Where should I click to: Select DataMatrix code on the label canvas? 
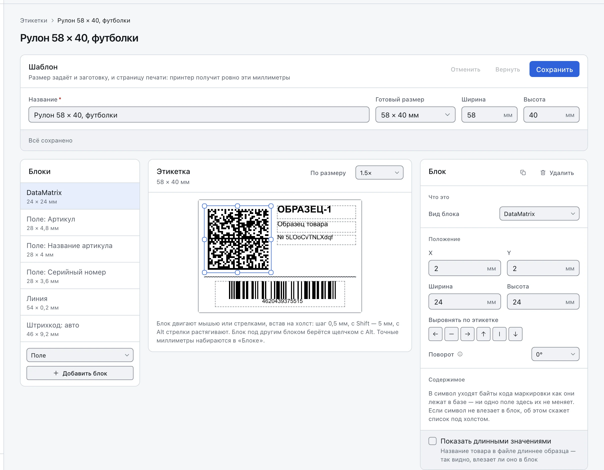coord(238,239)
